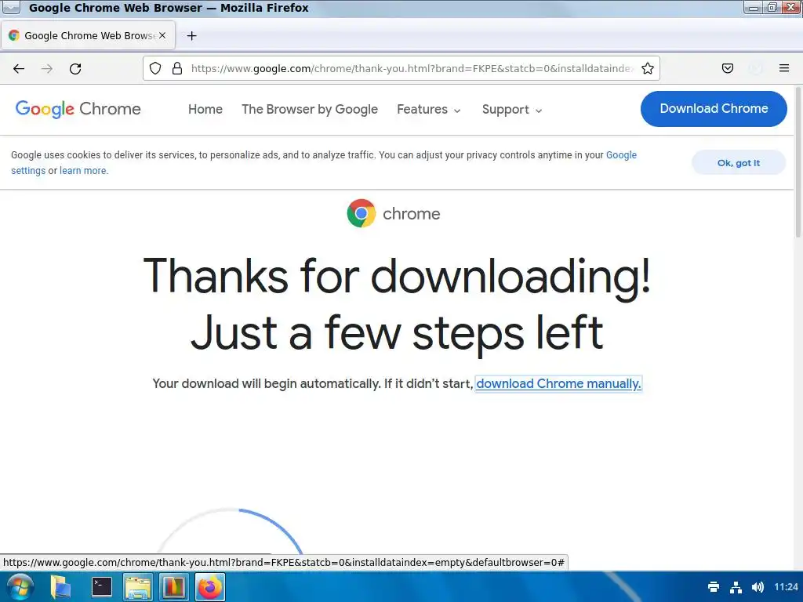Open the colorful books app in taskbar
This screenshot has width=803, height=602.
coord(174,586)
